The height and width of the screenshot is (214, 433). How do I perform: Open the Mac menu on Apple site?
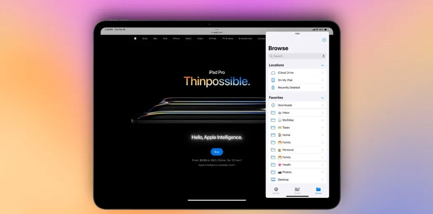coord(155,39)
